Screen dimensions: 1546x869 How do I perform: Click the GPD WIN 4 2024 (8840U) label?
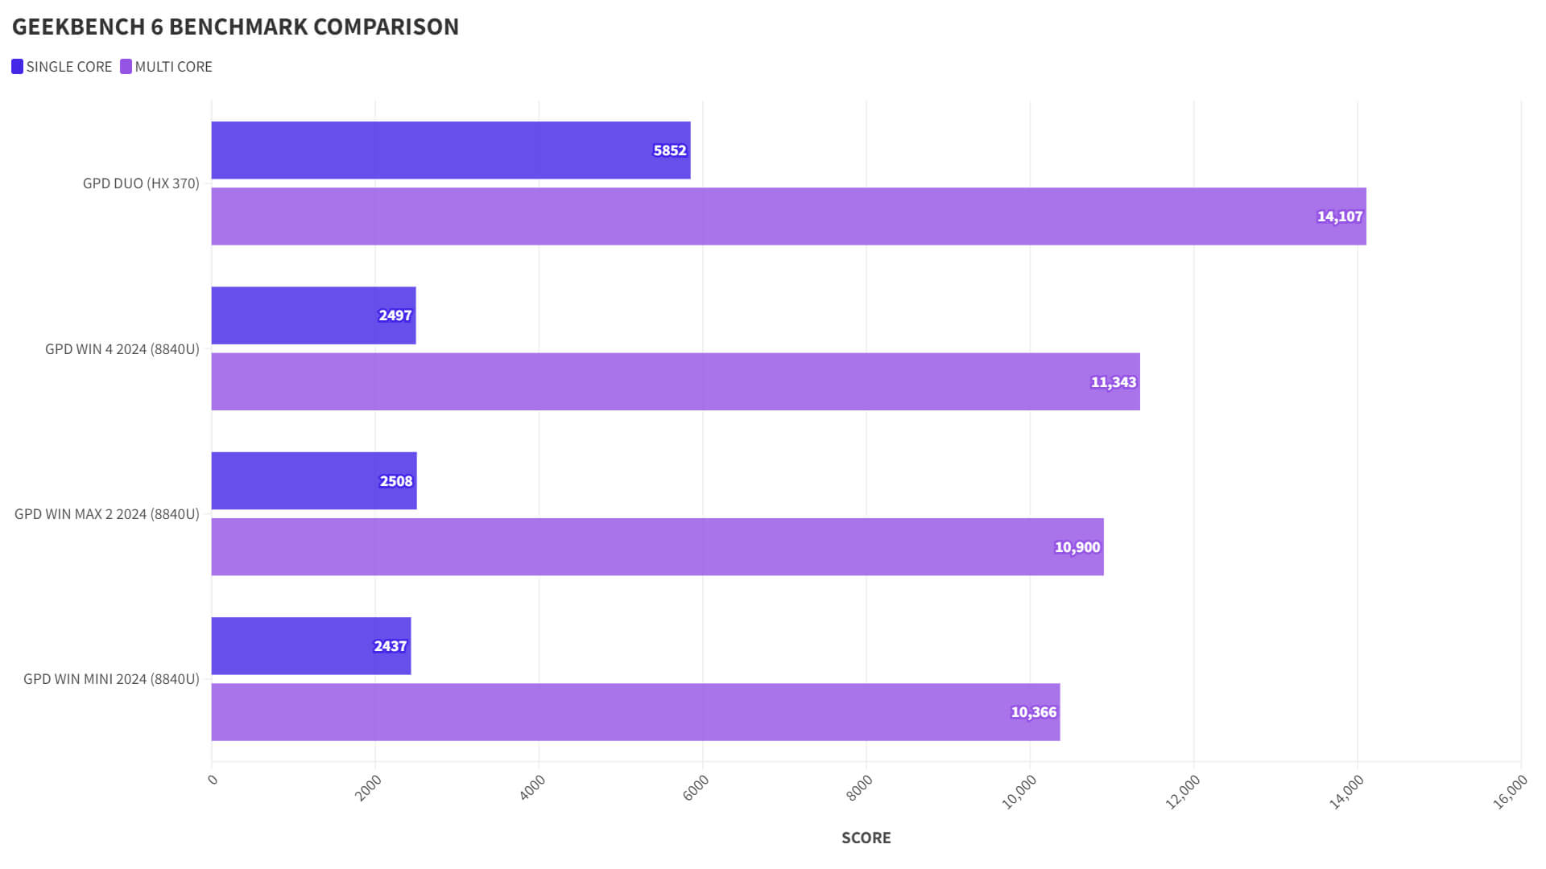(x=122, y=349)
